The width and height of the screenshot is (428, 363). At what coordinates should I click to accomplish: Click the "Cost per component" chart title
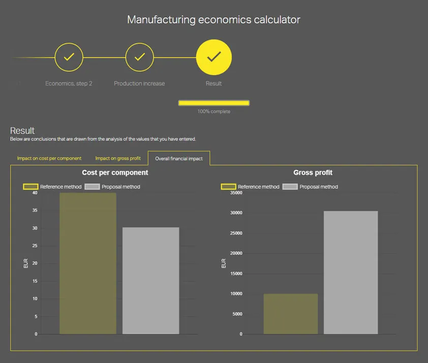pyautogui.click(x=115, y=173)
